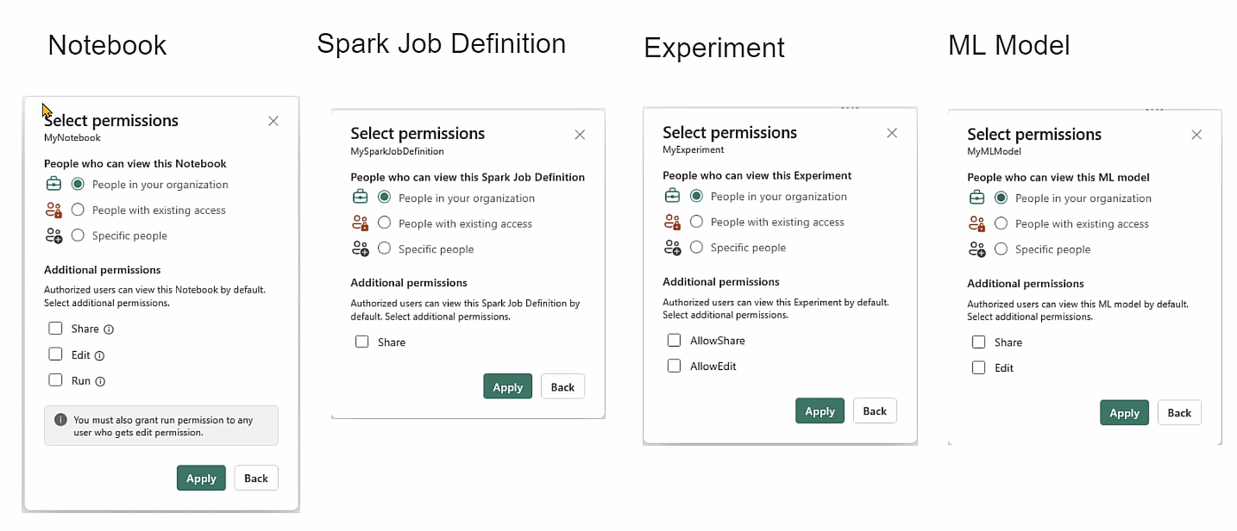
Task: Click the info icon next to Share in Notebook
Action: (x=109, y=329)
